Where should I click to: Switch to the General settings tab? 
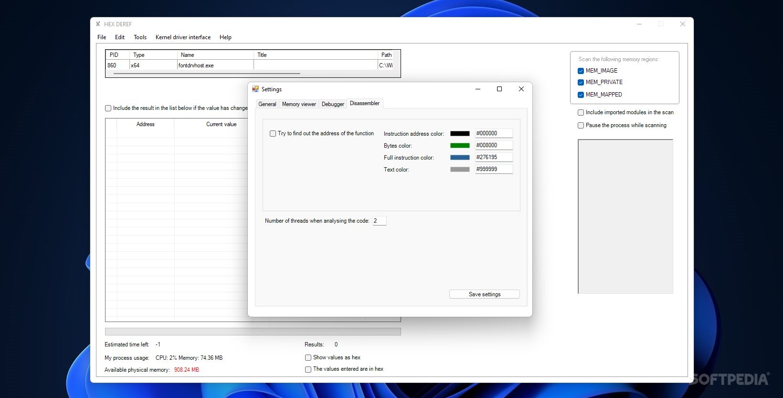click(x=267, y=104)
